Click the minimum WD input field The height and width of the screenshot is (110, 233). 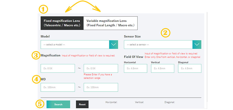(x=58, y=87)
